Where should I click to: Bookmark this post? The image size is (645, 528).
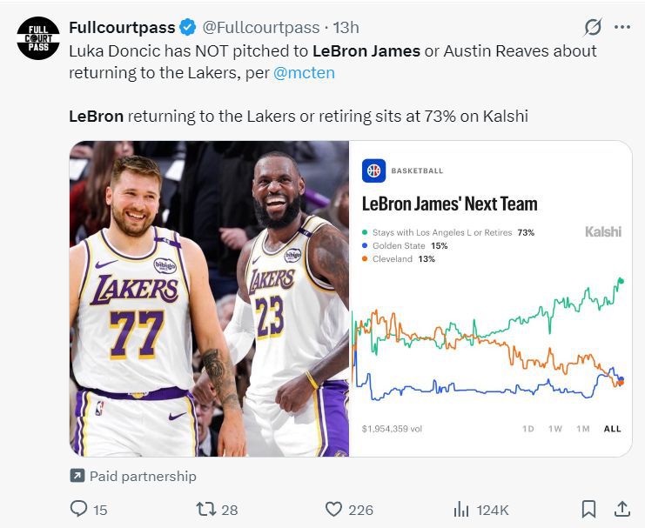coord(588,509)
